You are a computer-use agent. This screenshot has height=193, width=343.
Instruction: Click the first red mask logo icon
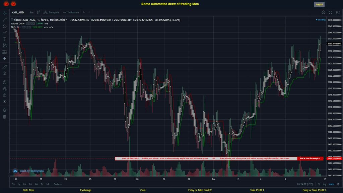6,4
